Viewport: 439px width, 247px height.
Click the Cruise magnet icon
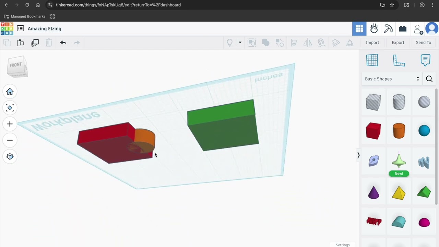(321, 43)
